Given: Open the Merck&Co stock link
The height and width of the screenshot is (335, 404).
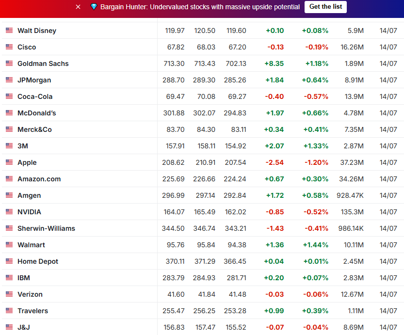Looking at the screenshot, I should (34, 129).
